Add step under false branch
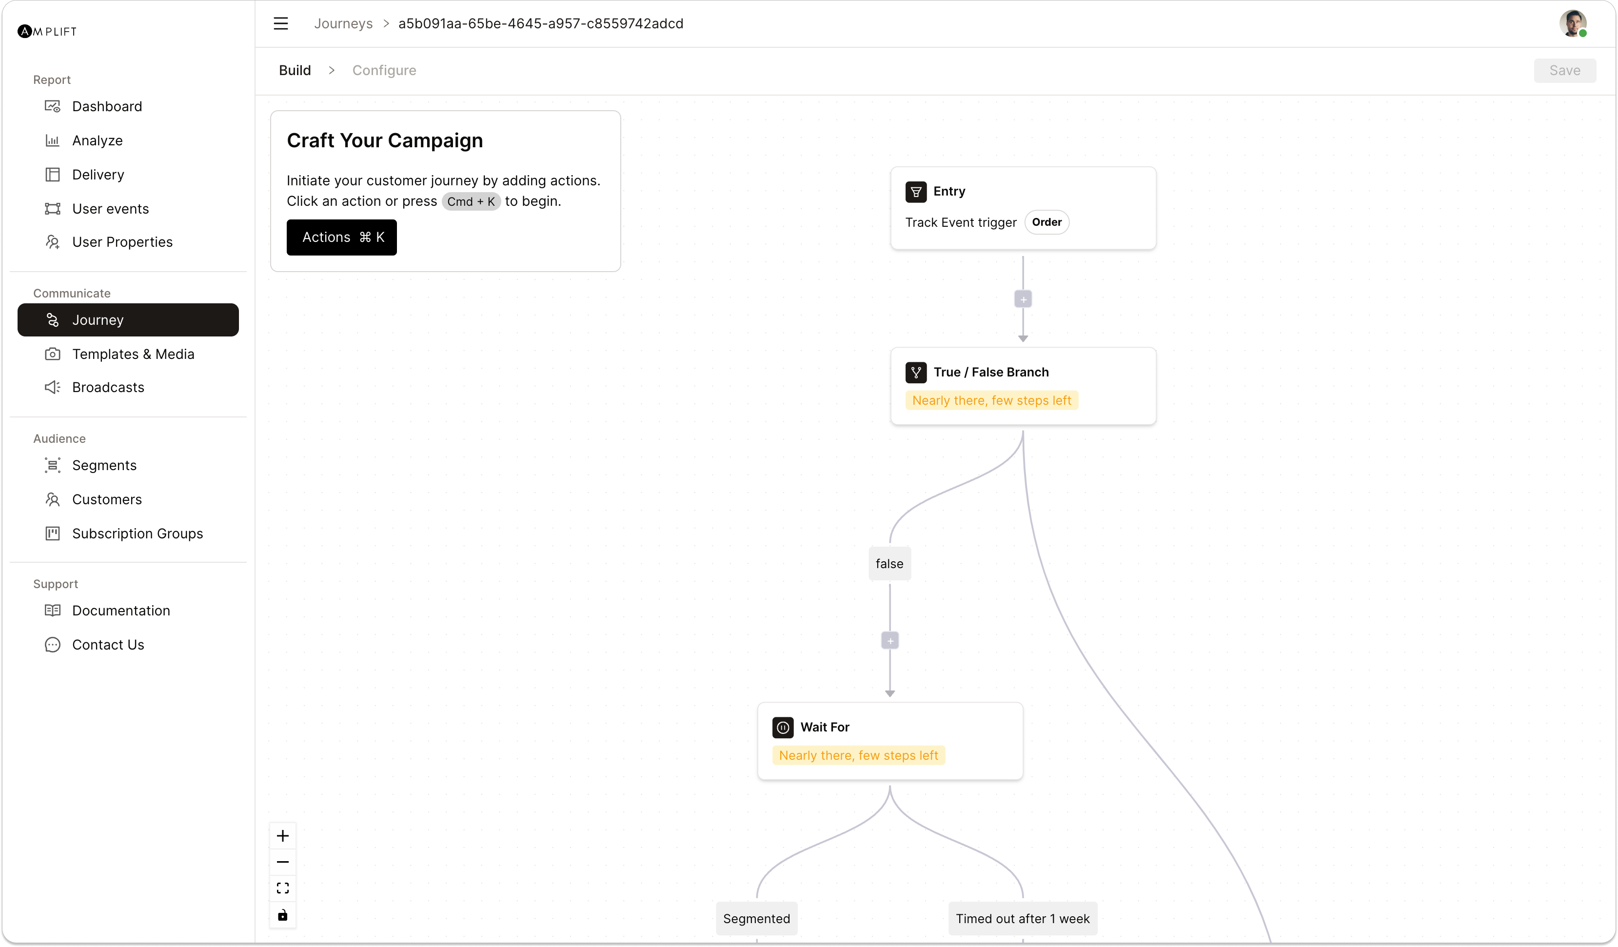Screen dimensions: 1618x947 pos(890,641)
